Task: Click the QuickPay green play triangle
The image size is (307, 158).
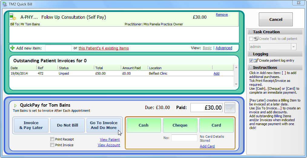Action: coord(15,106)
